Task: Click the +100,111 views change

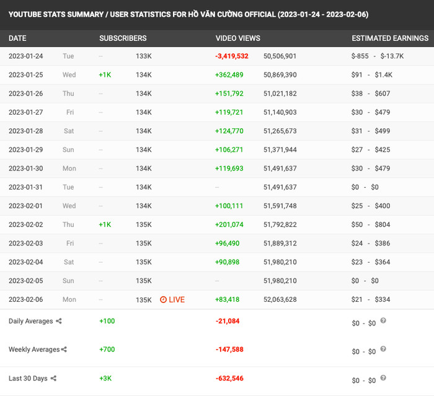Action: click(x=229, y=206)
